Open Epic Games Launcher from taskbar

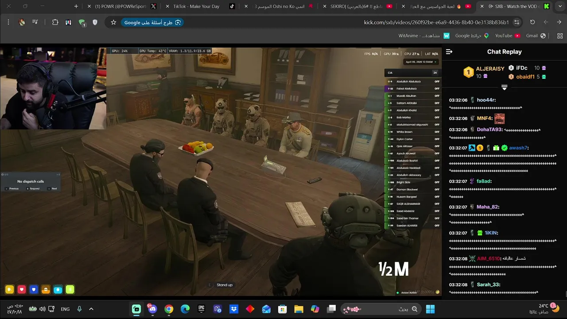[202, 309]
